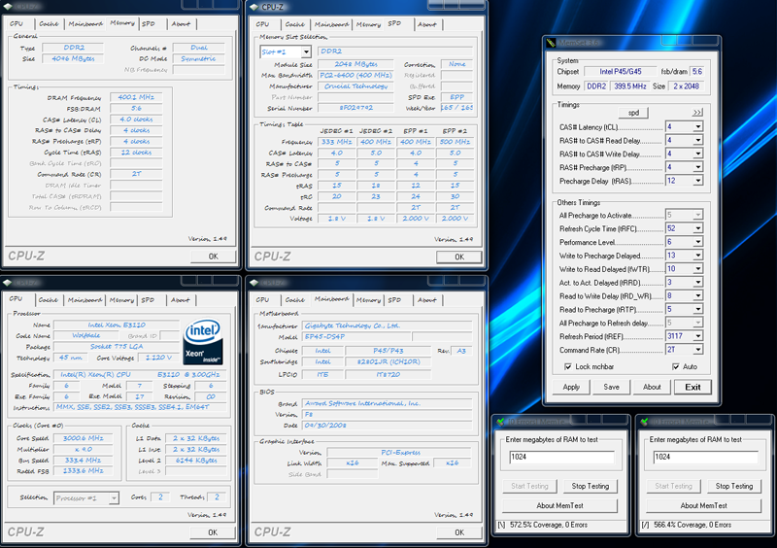Open the Precharge Delay (tRAS) dropdown
777x548 pixels.
coord(697,181)
